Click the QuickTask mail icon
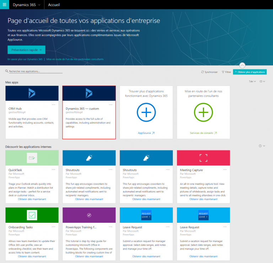The height and width of the screenshot is (263, 273). click(32, 158)
